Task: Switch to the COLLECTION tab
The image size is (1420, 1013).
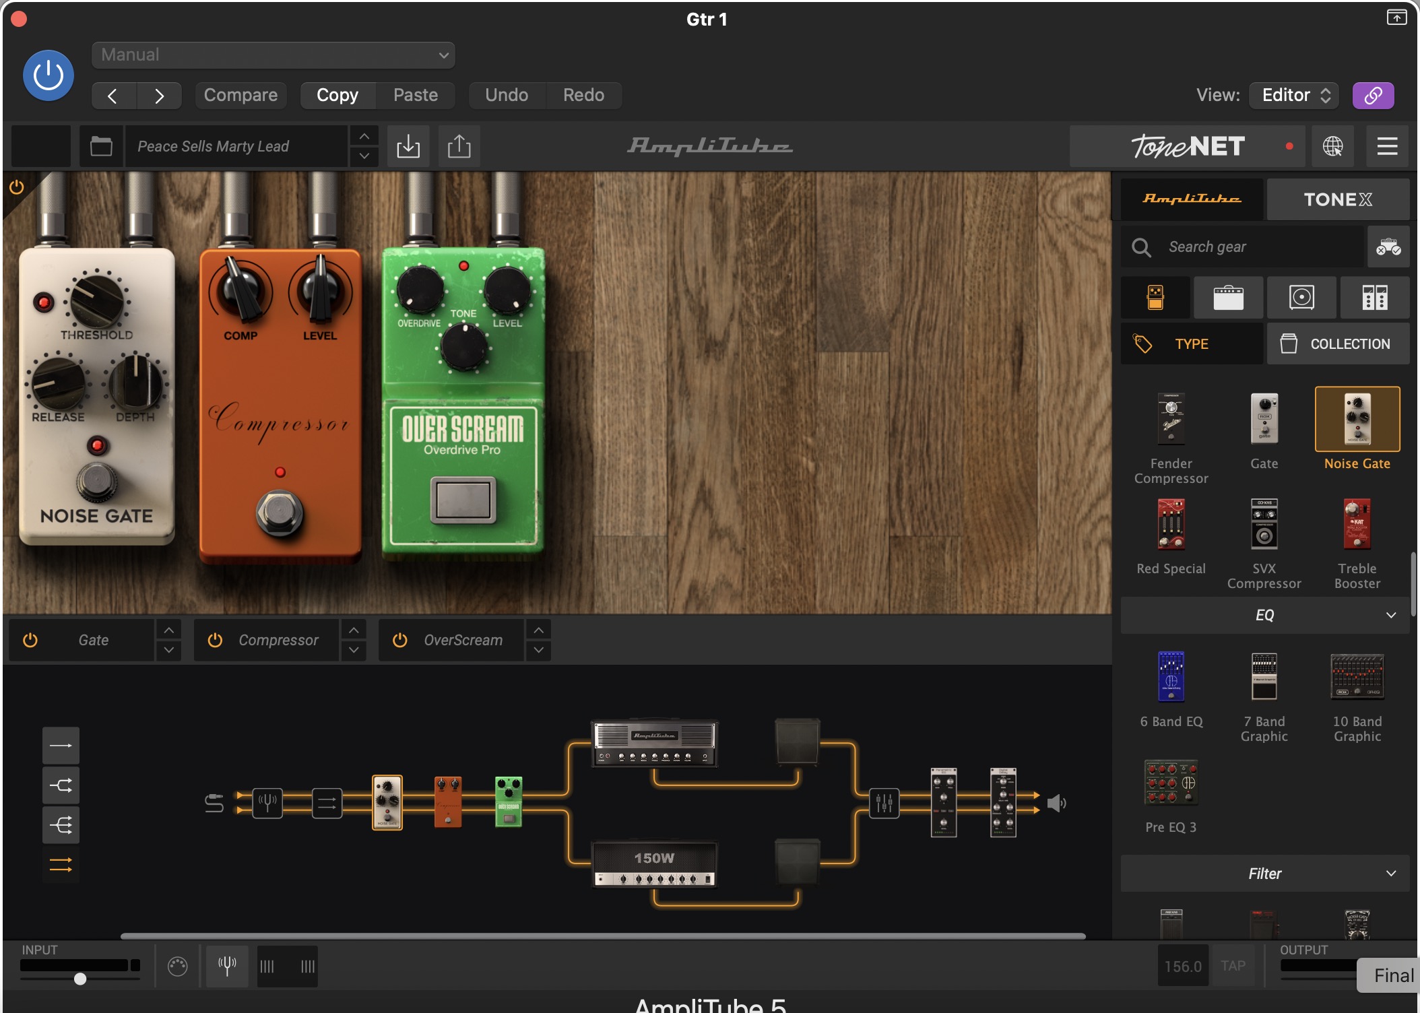Action: 1338,344
